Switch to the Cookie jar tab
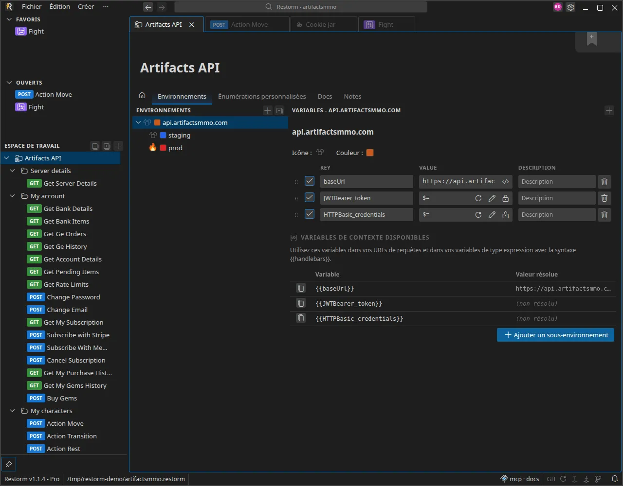This screenshot has height=486, width=623. [x=323, y=25]
